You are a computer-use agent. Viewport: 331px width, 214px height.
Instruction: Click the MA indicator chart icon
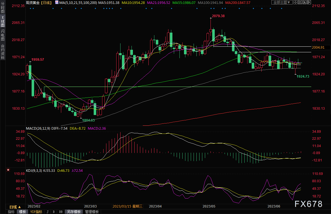click(57, 3)
